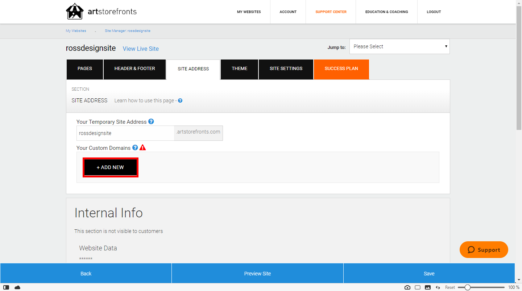Viewport: 522px width, 291px height.
Task: Open the Theme tab
Action: (x=240, y=69)
